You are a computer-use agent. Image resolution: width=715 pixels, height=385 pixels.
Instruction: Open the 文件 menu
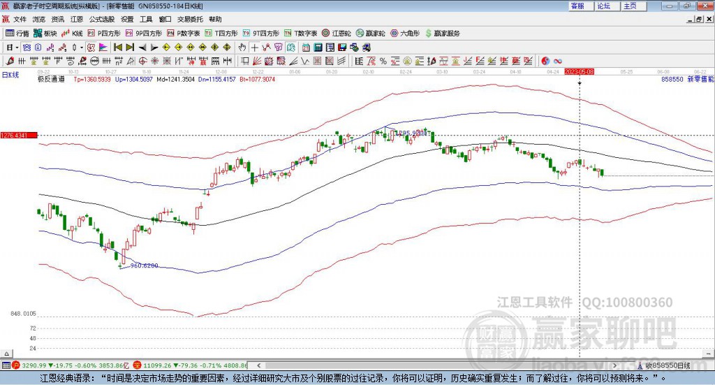point(20,19)
